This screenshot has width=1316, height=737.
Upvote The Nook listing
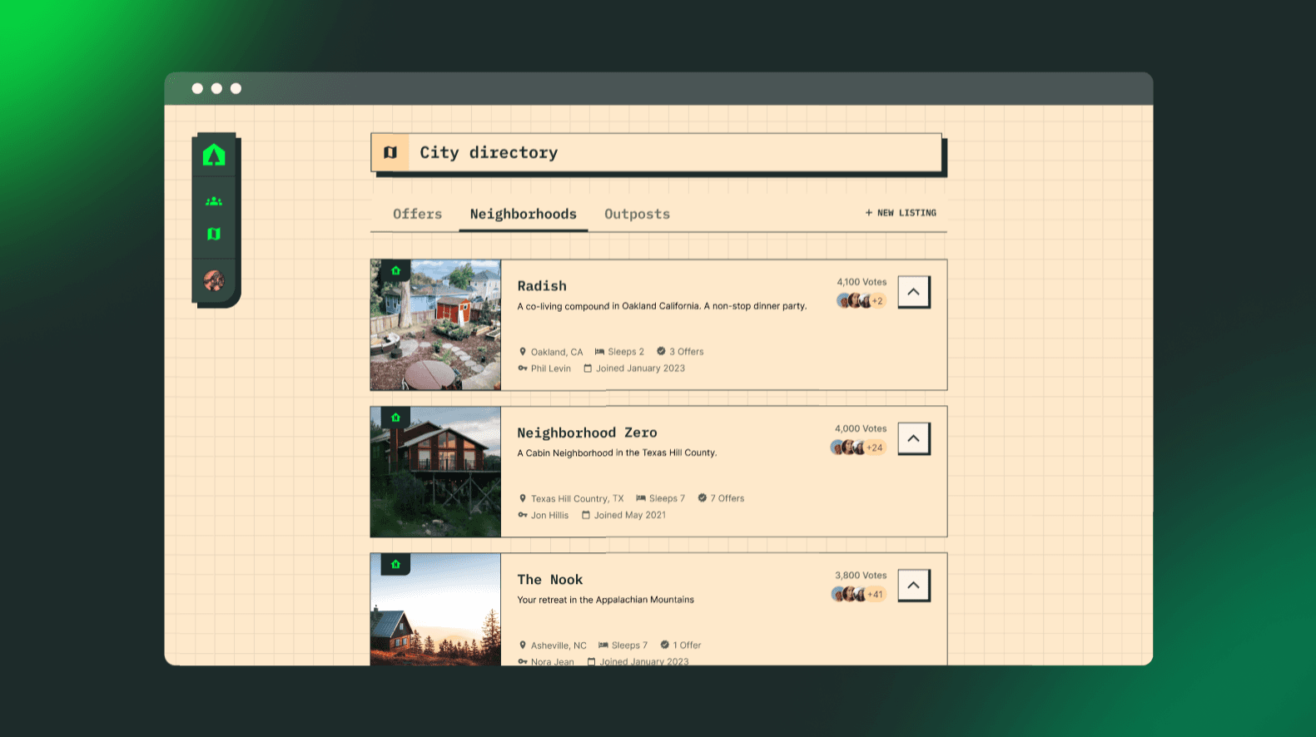pyautogui.click(x=913, y=585)
